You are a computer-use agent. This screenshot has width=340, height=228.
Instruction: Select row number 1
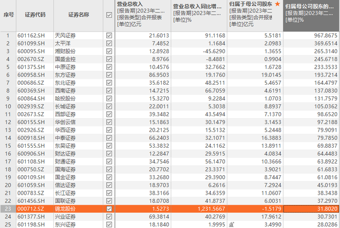(8, 35)
